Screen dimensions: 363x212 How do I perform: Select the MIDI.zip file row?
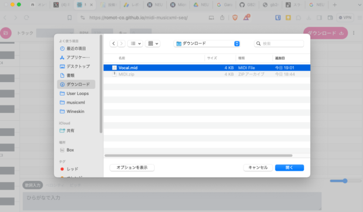coord(207,74)
